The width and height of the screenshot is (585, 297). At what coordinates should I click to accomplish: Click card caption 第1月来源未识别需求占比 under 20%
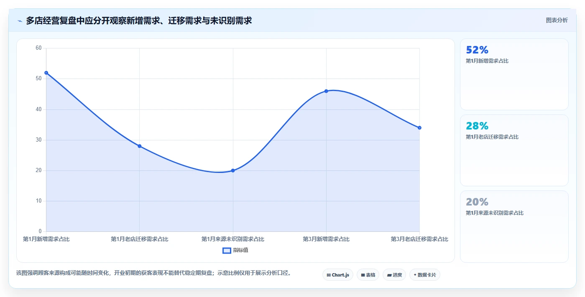pyautogui.click(x=495, y=213)
